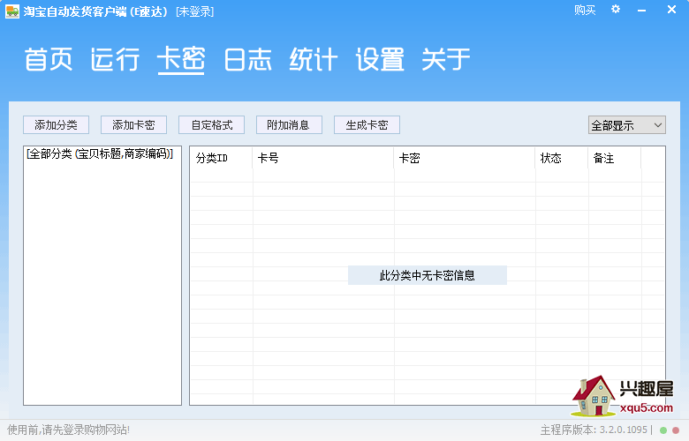Click the 附加消息 button
Image resolution: width=689 pixels, height=441 pixels.
click(289, 125)
